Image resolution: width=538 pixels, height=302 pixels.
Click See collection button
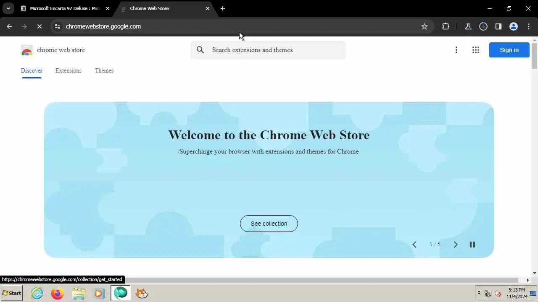(x=269, y=224)
